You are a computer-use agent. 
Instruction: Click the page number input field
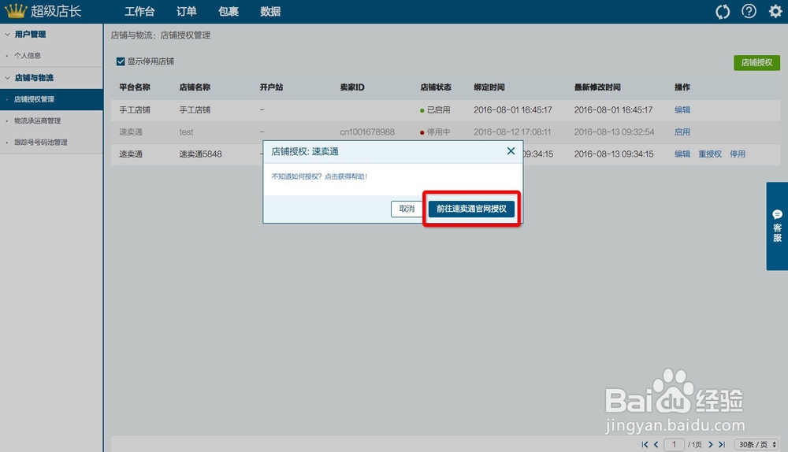coord(674,444)
